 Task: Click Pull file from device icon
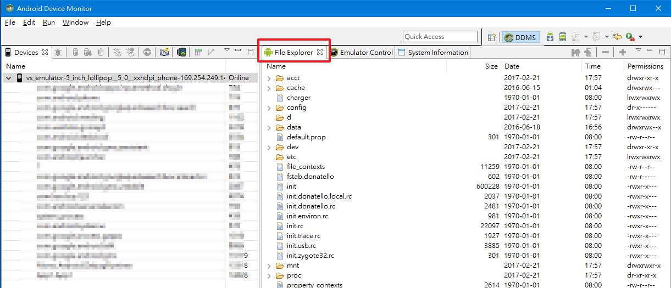click(x=576, y=52)
